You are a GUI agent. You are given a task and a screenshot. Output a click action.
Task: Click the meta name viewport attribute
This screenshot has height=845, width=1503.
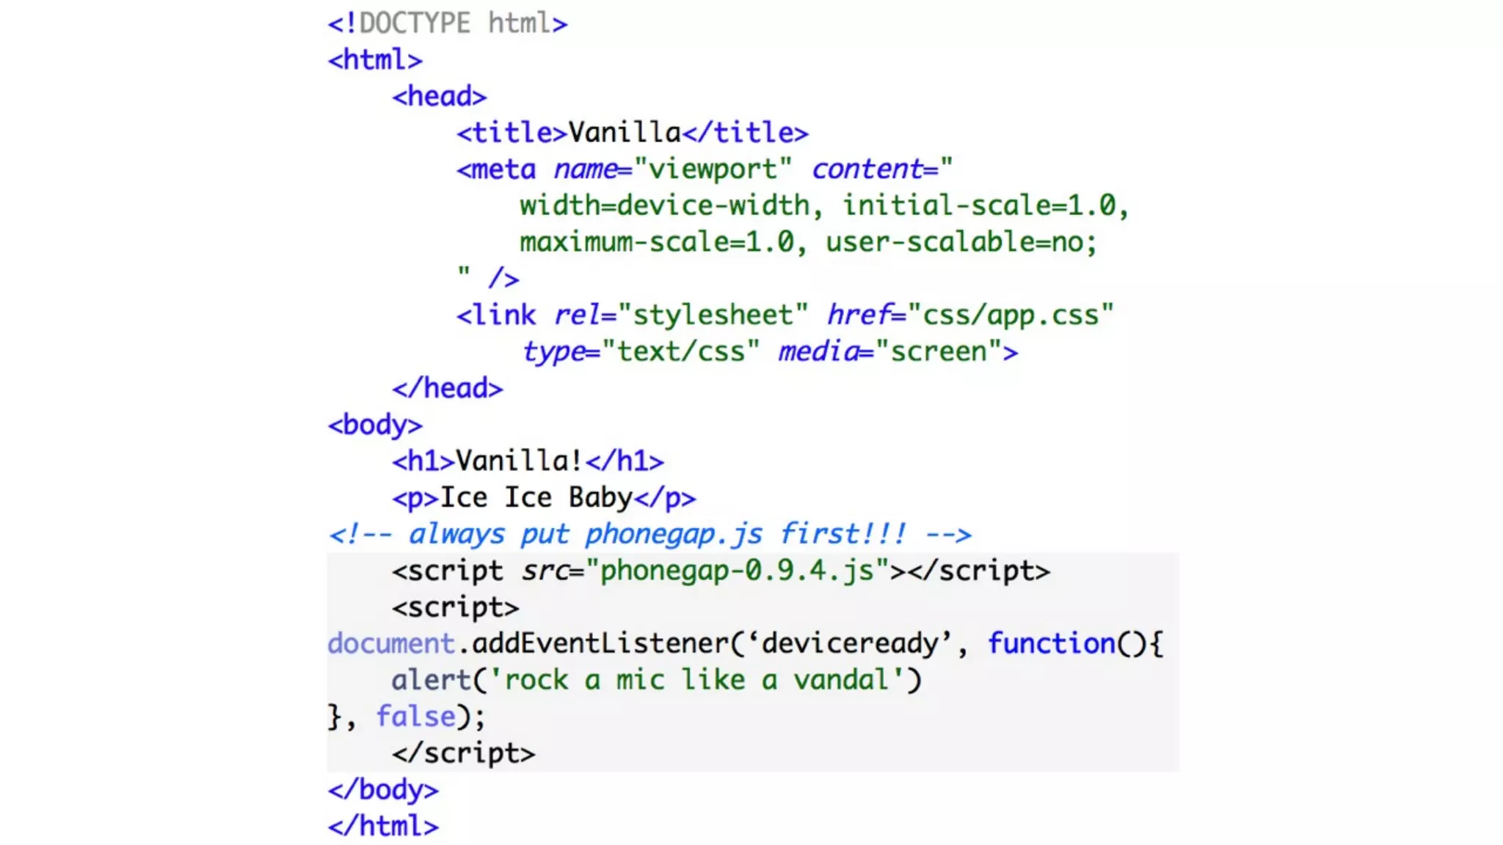[672, 169]
